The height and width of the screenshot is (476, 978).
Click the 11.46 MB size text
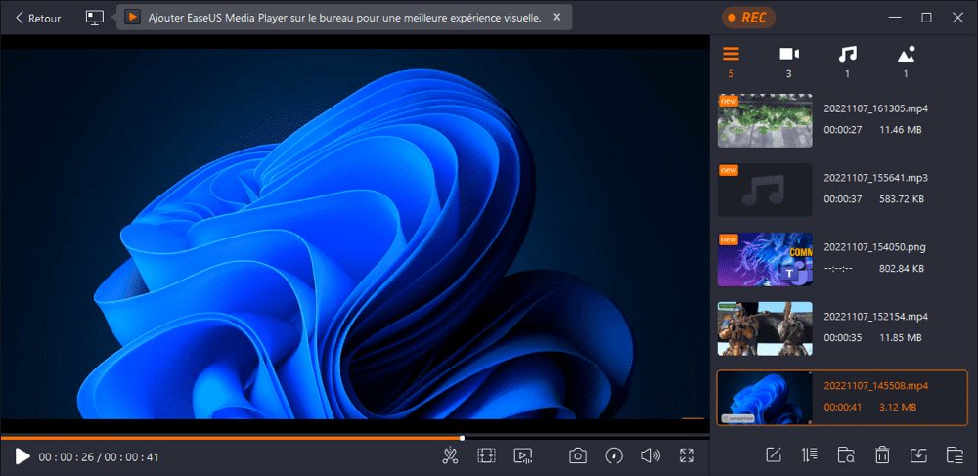point(900,130)
